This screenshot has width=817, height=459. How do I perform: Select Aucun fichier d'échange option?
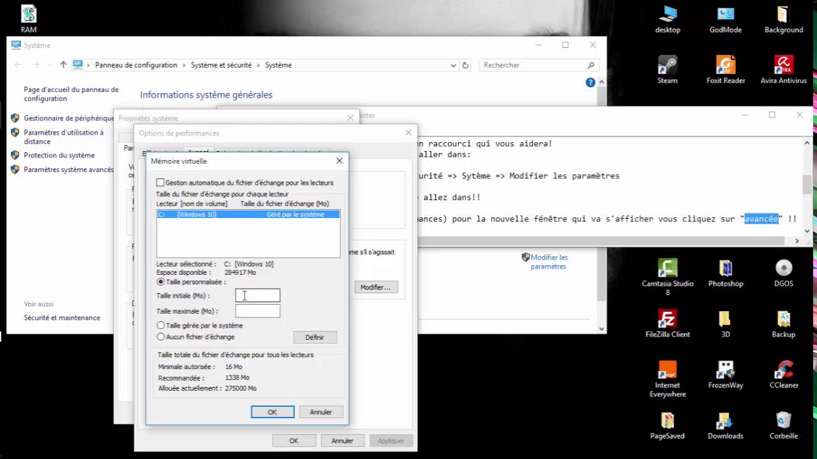pyautogui.click(x=160, y=337)
